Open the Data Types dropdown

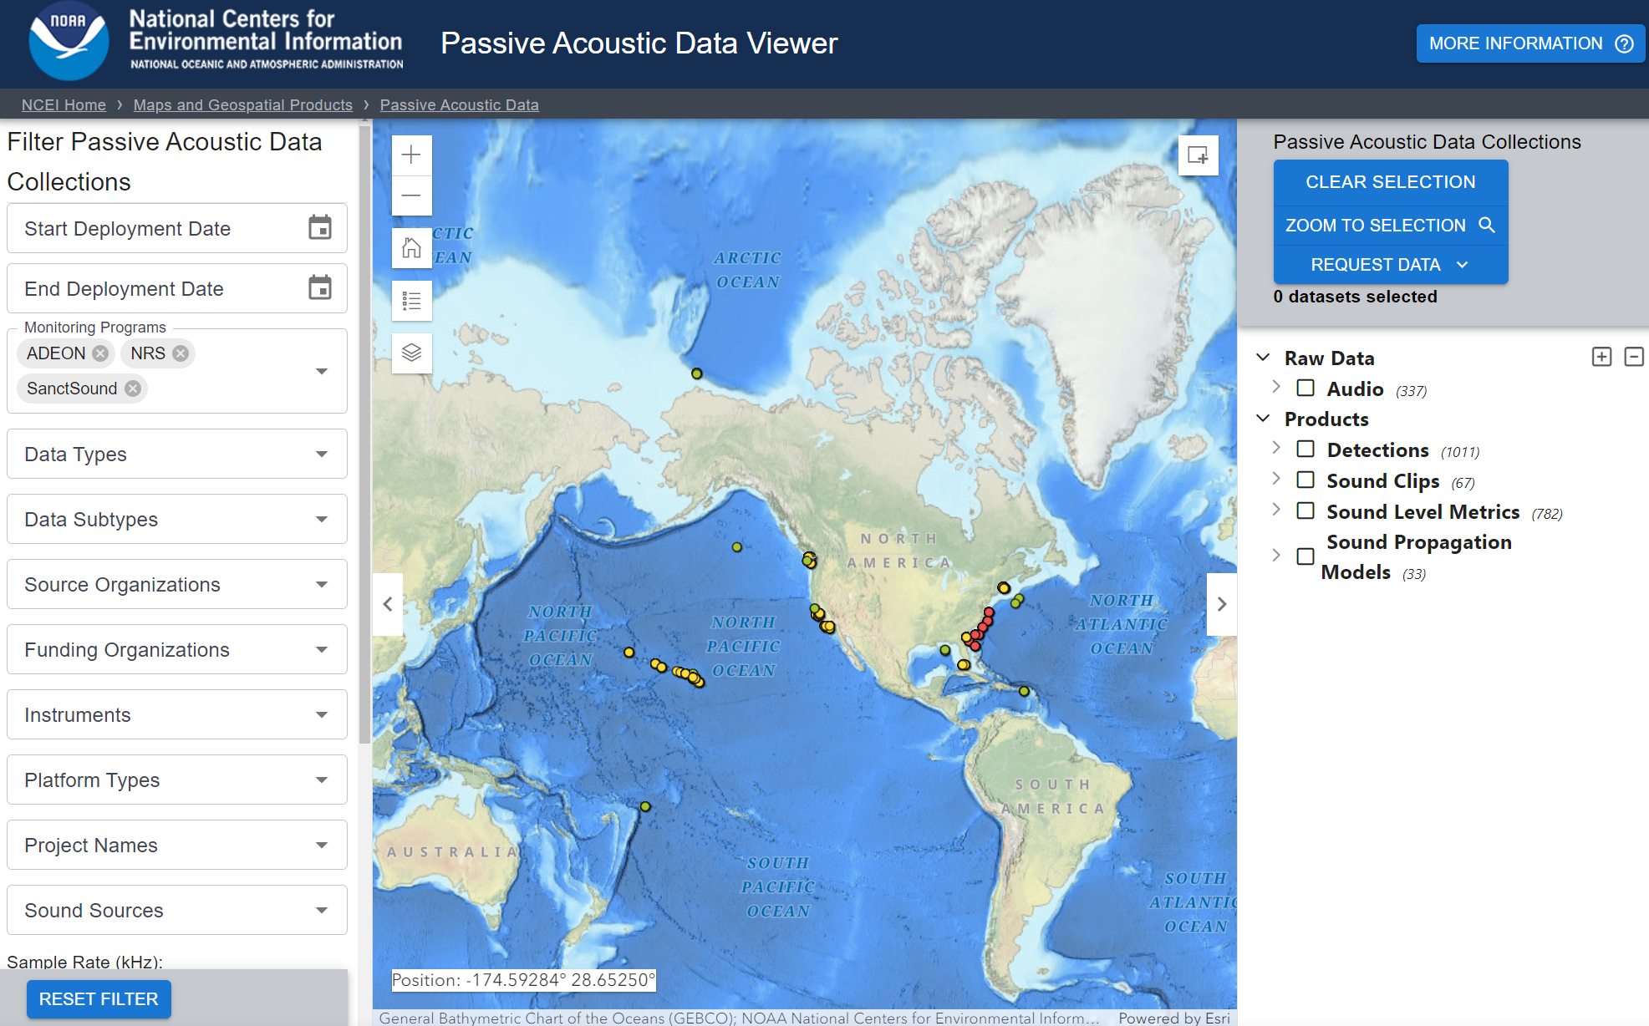click(177, 454)
